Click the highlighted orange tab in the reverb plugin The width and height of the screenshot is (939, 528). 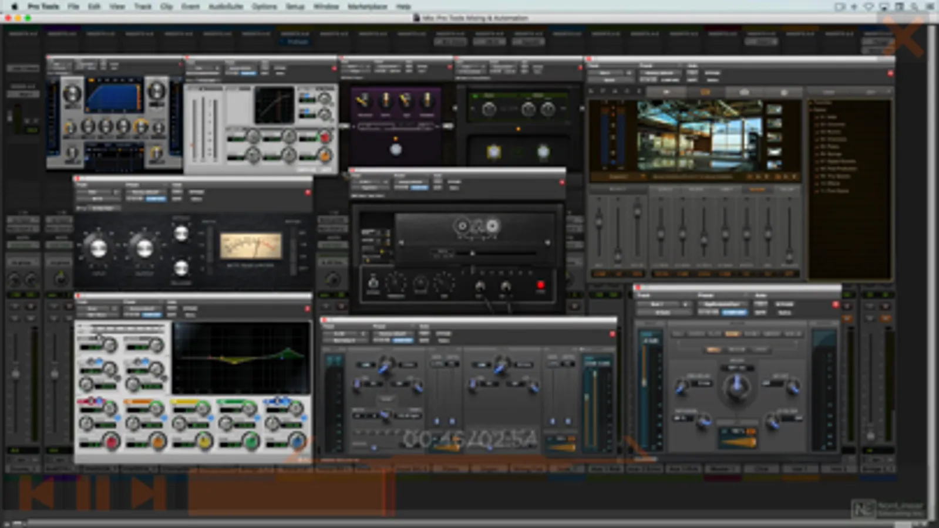[705, 92]
